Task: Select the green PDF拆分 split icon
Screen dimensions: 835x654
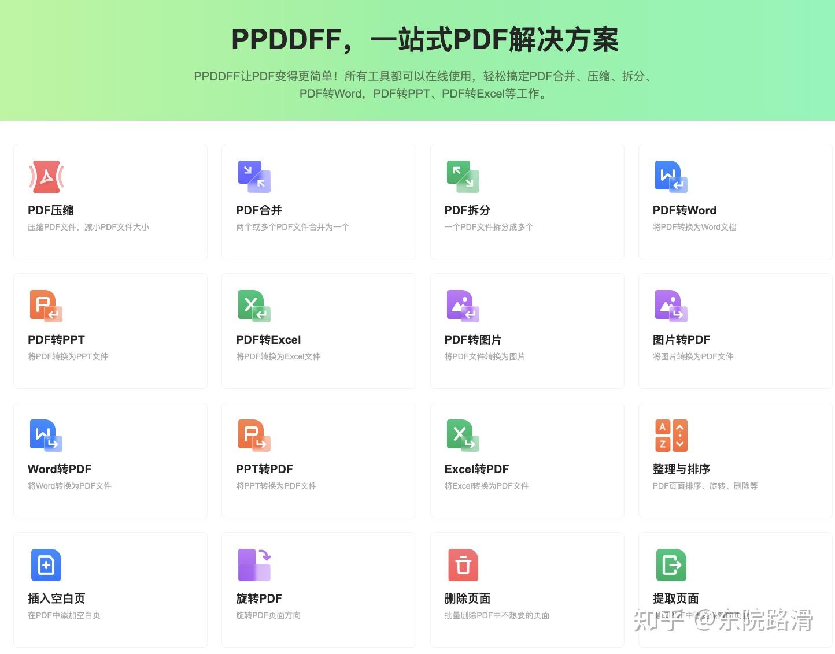Action: 463,177
